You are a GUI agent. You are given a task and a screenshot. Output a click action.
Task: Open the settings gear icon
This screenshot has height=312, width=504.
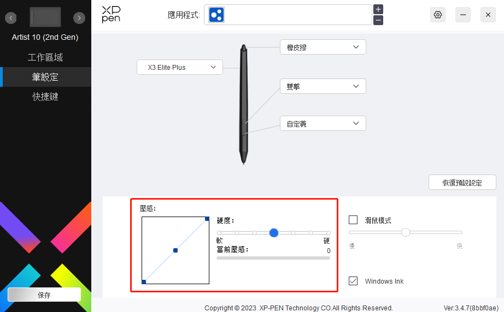[437, 15]
